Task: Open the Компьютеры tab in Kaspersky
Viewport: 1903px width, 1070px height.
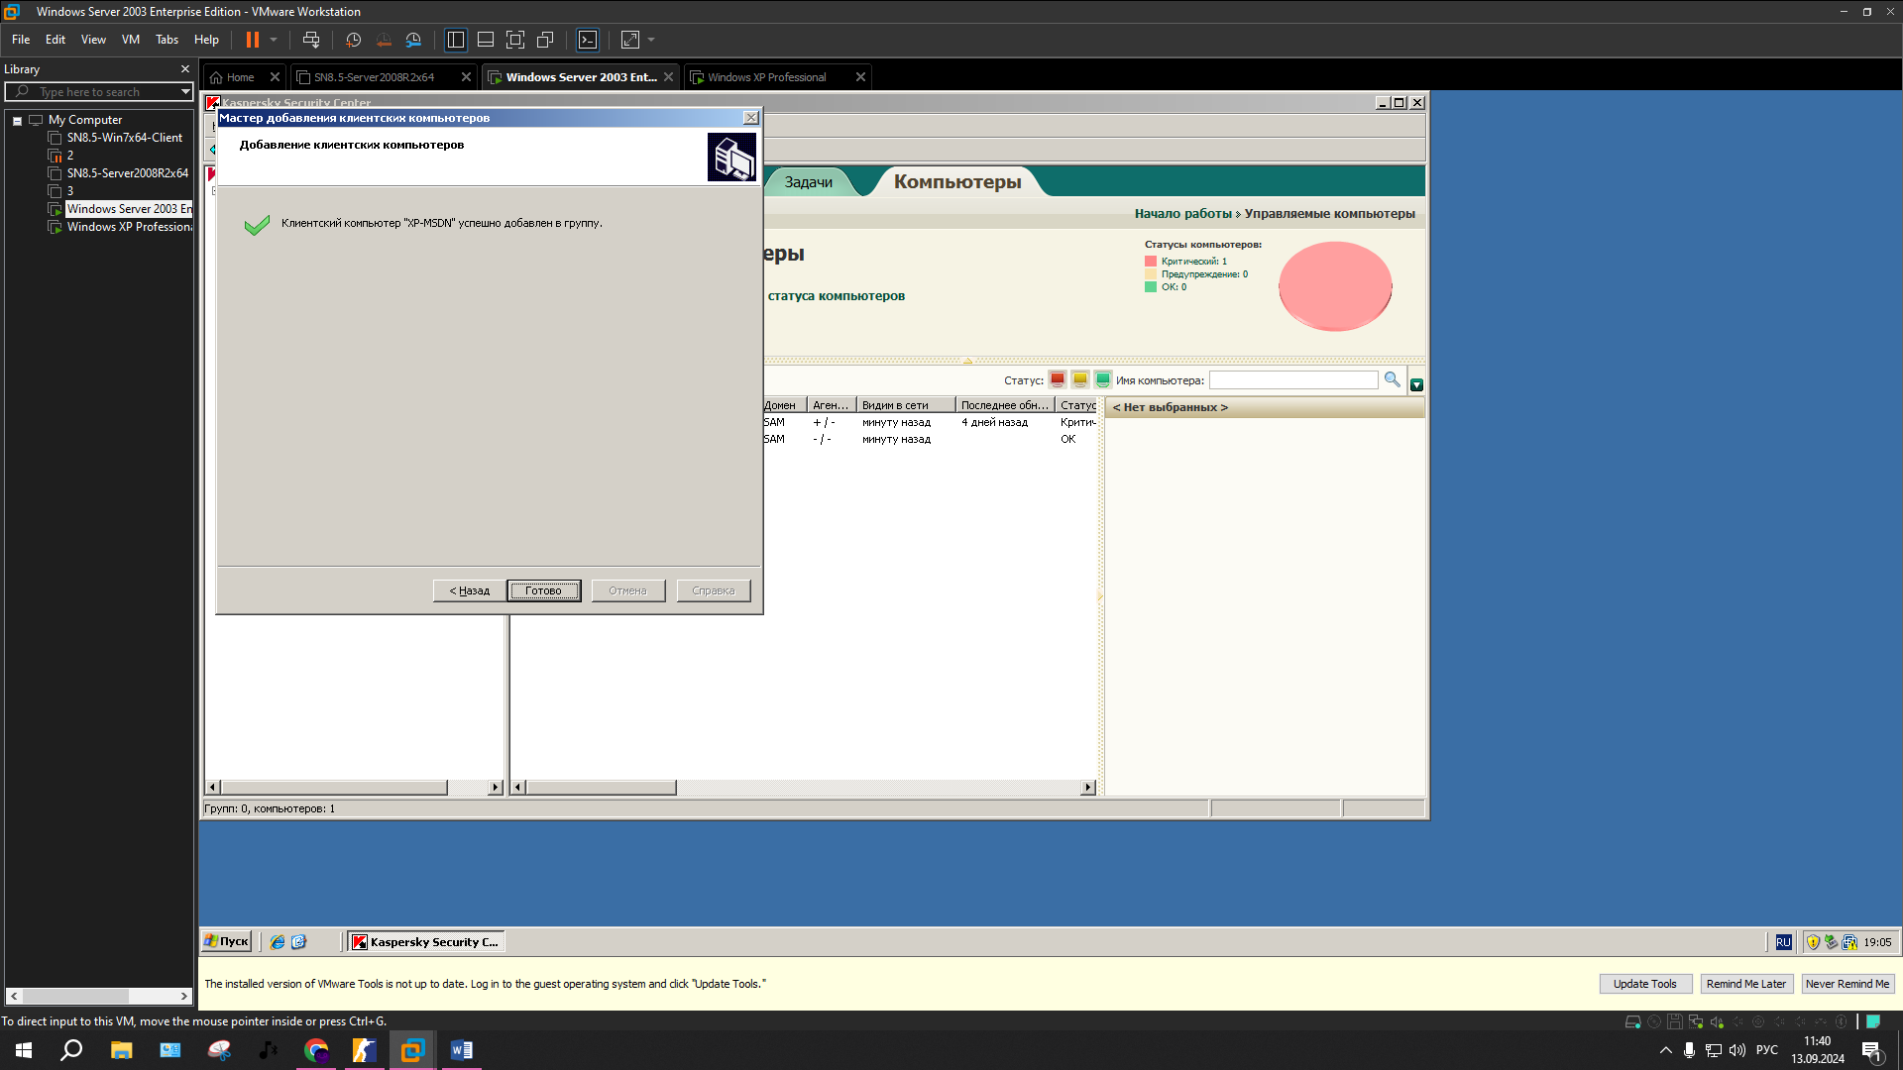Action: (957, 182)
